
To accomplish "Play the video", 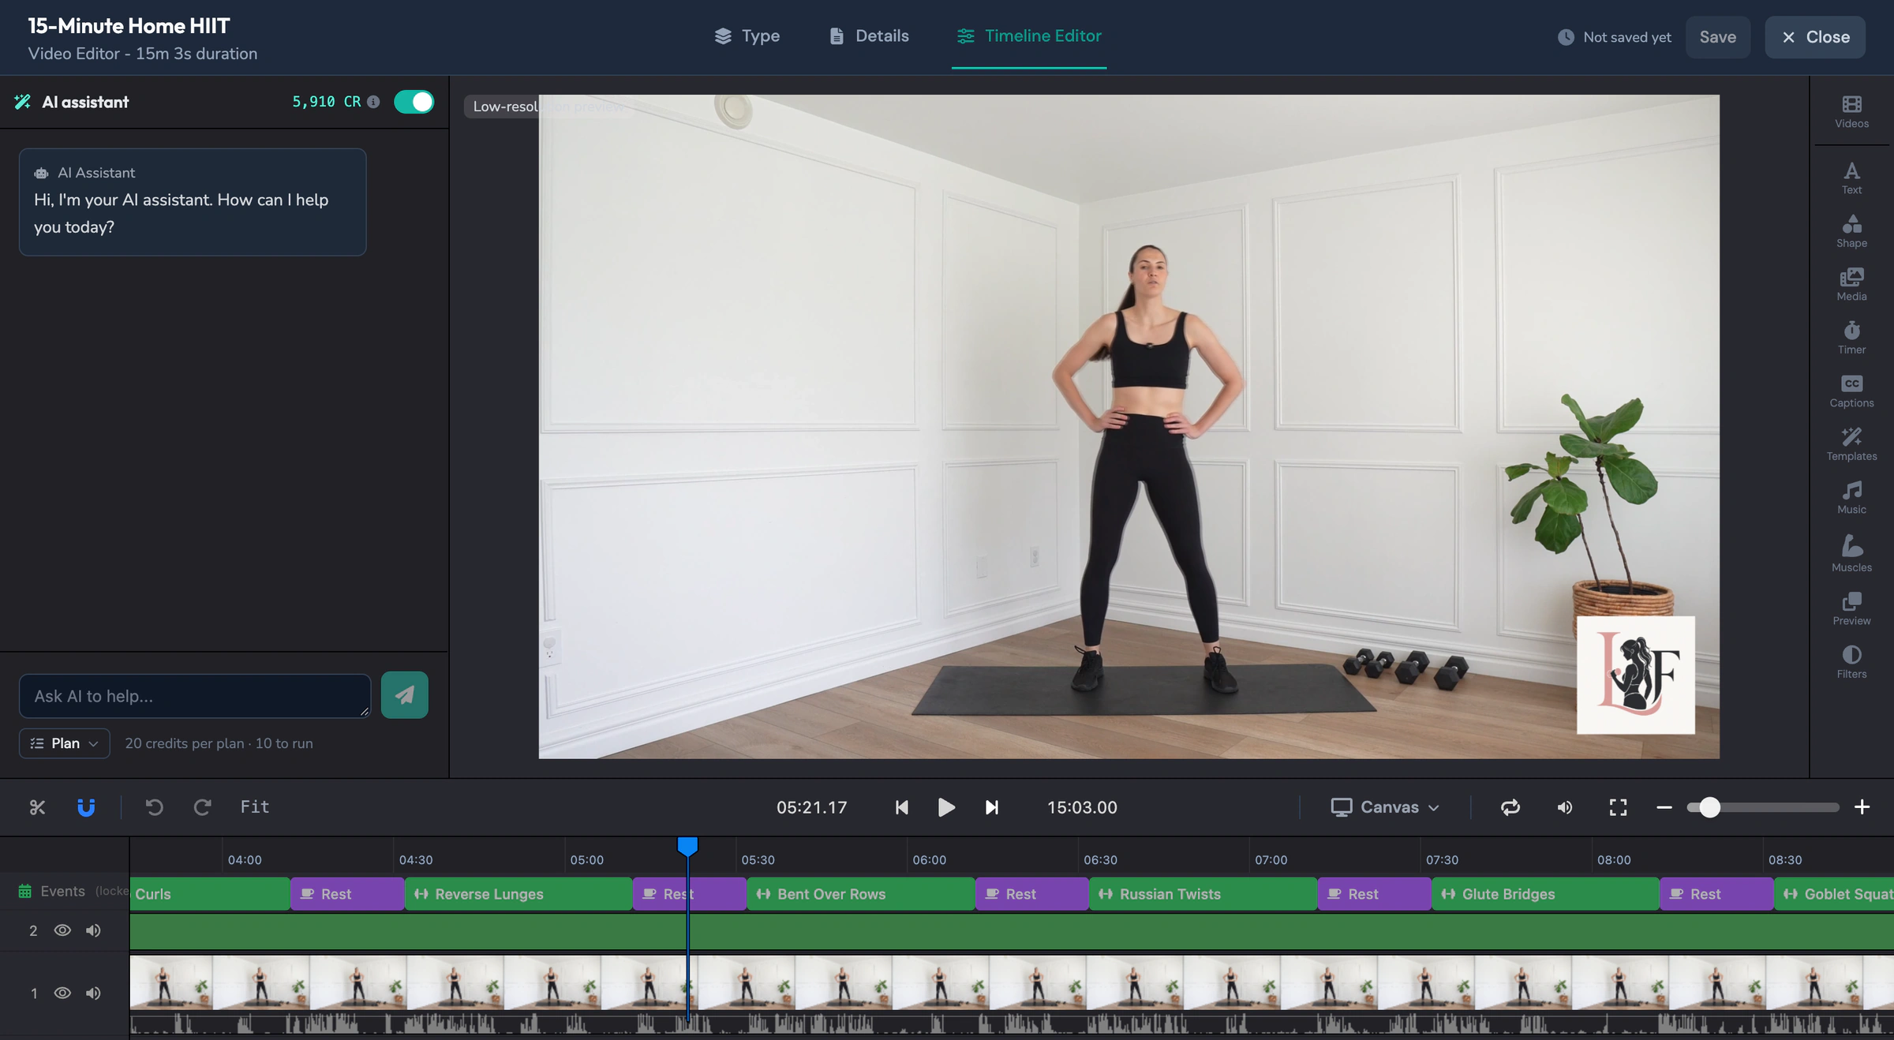I will point(946,807).
